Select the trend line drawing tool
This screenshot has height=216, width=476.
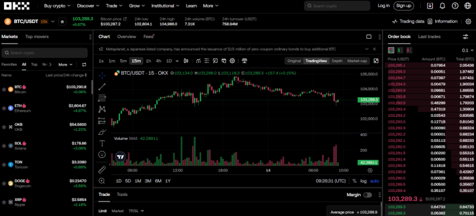[x=102, y=86]
